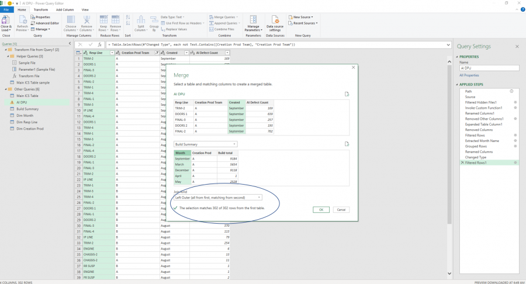
Task: Select the Transform File function query
Action: click(29, 76)
